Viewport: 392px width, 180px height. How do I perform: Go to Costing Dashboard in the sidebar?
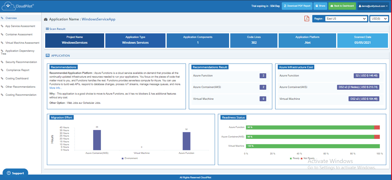pos(17,78)
